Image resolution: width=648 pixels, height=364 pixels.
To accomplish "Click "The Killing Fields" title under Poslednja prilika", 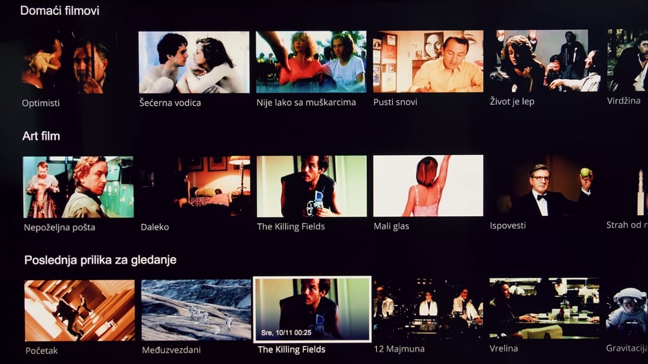I will 292,349.
